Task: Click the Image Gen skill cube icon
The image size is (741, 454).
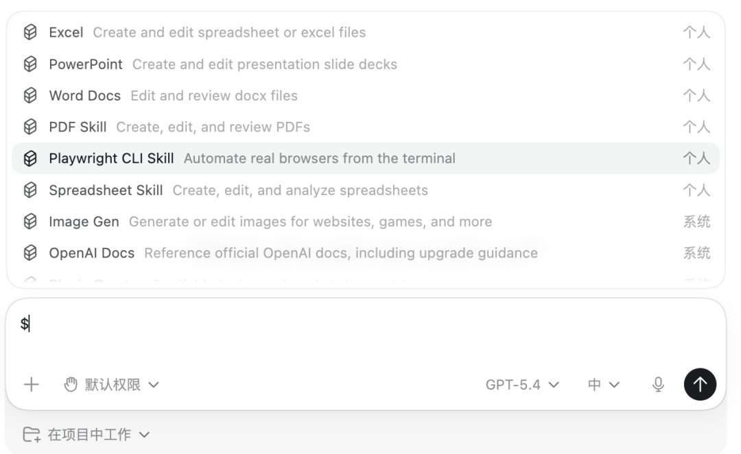Action: point(30,222)
